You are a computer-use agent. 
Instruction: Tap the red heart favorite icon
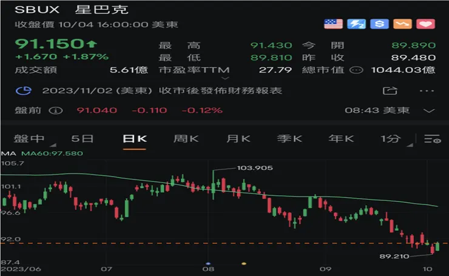click(425, 24)
